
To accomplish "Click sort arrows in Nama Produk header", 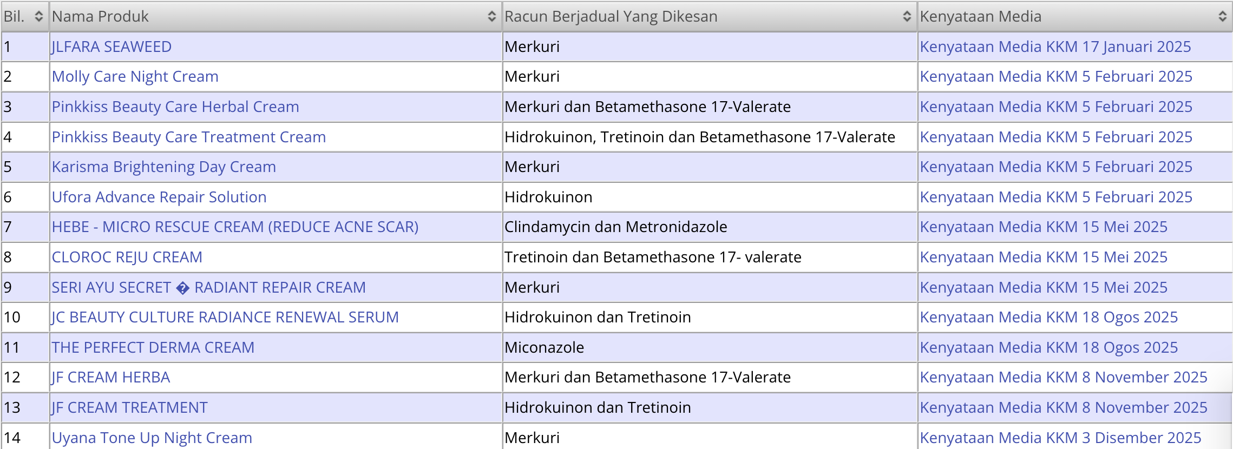I will point(491,17).
